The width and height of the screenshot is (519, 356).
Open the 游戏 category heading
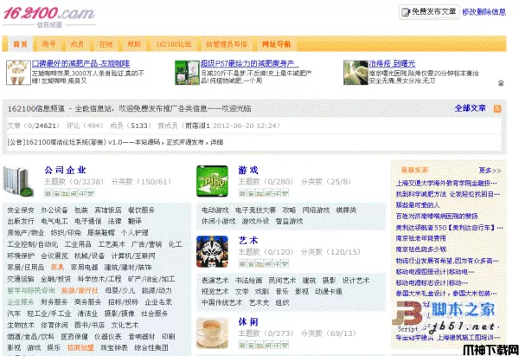(248, 171)
